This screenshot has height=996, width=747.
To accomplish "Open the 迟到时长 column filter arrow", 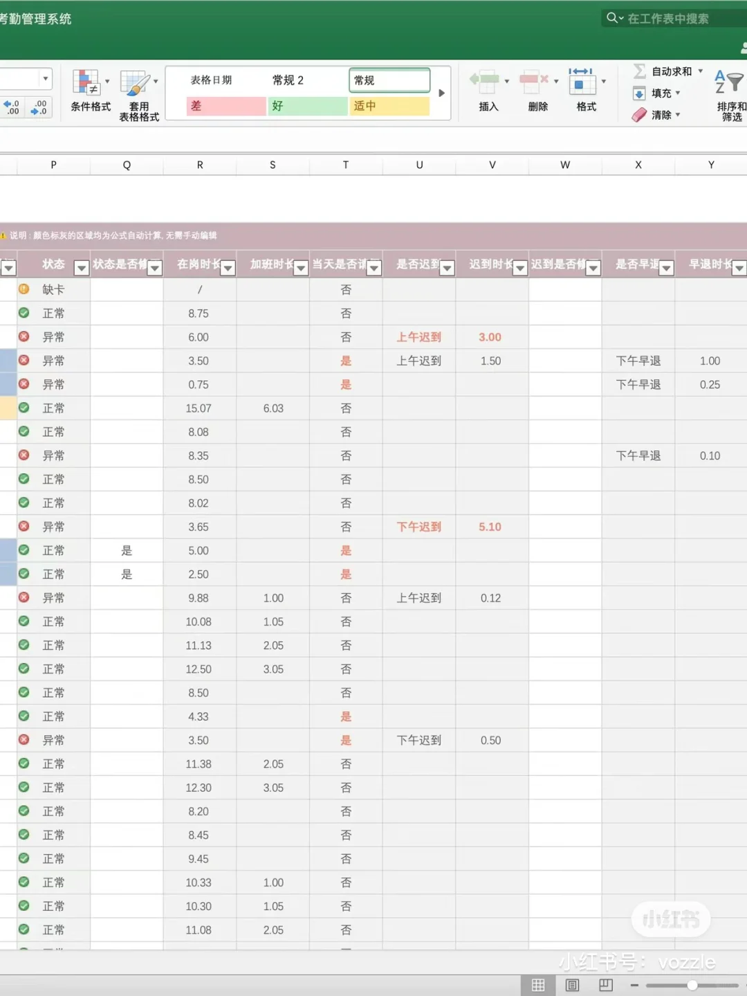I will pos(520,268).
